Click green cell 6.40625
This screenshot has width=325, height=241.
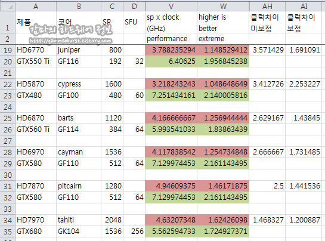[171, 61]
